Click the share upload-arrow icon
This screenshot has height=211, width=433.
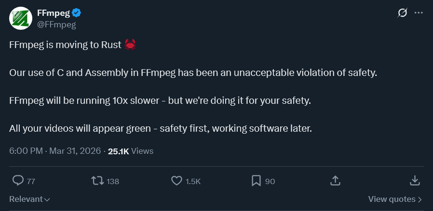(x=335, y=181)
